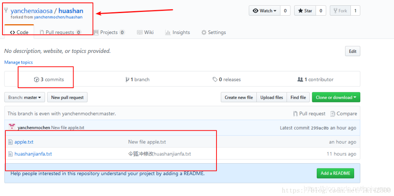Click the yanchenmochen avatar image
The image size is (394, 196).
(12, 127)
